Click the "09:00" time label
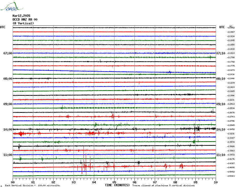This screenshot has width=236, height=189. tap(8, 104)
